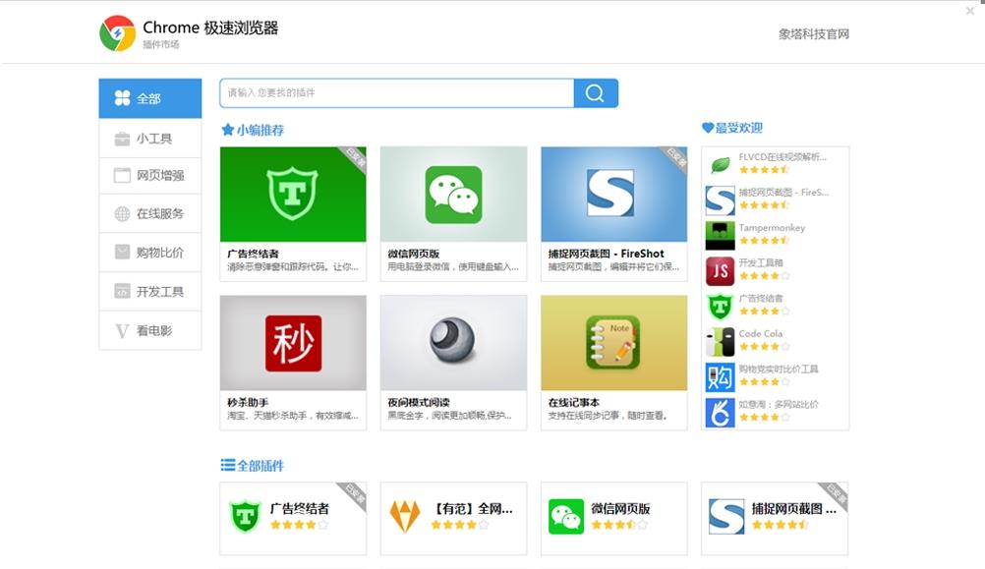
Task: Select FLVCD在线视频解析 in popular list
Action: point(782,157)
